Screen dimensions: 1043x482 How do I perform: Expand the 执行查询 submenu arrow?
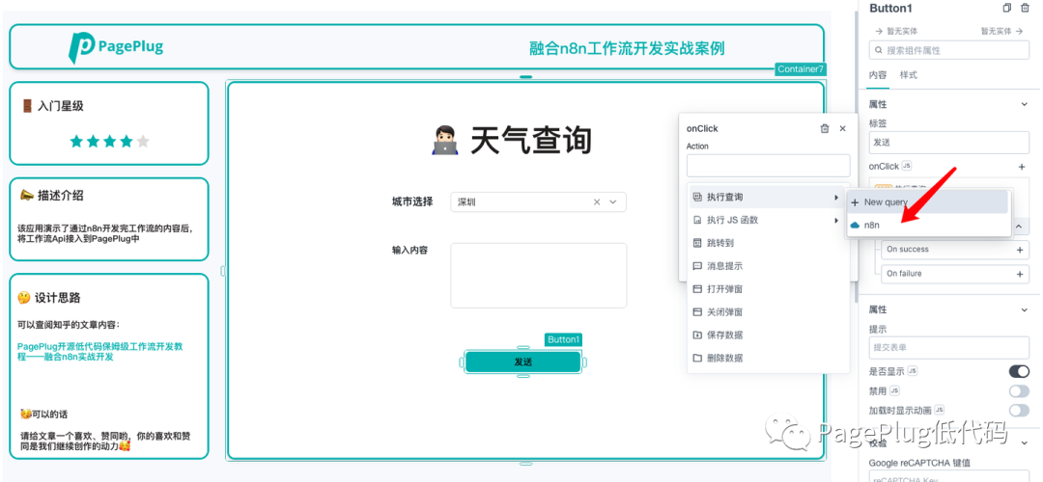click(x=836, y=198)
